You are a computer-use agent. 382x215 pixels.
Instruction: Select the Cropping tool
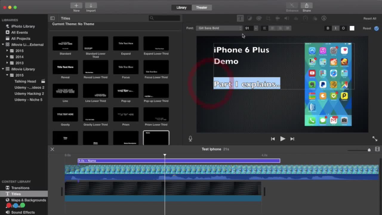[268, 18]
